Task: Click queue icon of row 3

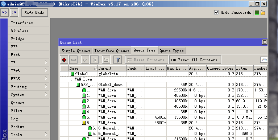Action: click(84, 107)
